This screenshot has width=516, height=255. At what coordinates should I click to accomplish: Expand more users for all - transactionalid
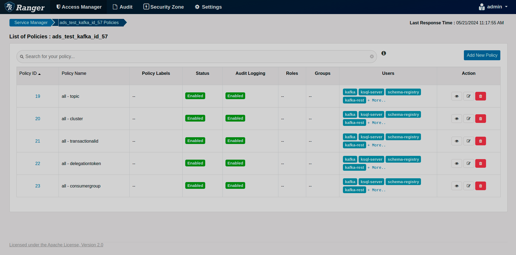tap(376, 145)
